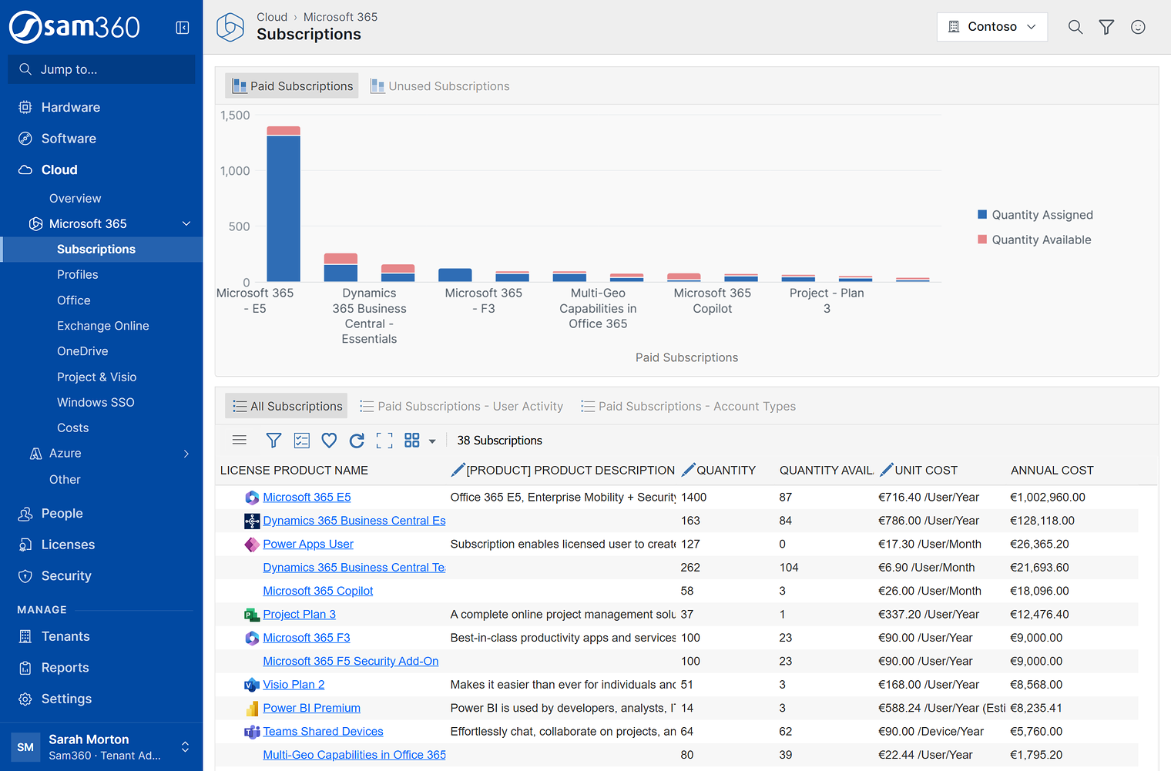The width and height of the screenshot is (1171, 771).
Task: Click the sam360 logo
Action: pos(75,28)
